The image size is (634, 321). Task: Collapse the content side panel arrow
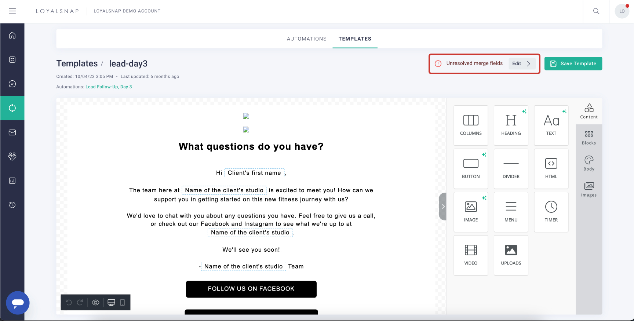443,207
